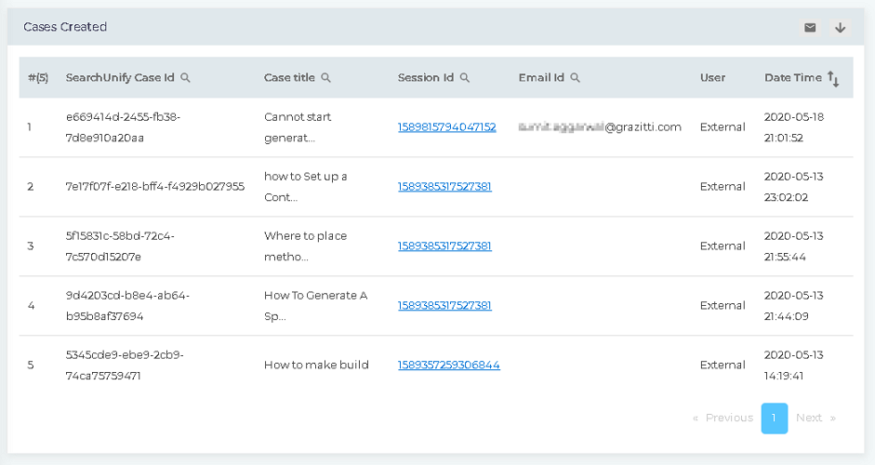Open session link for row 3
Image resolution: width=875 pixels, height=465 pixels.
444,246
